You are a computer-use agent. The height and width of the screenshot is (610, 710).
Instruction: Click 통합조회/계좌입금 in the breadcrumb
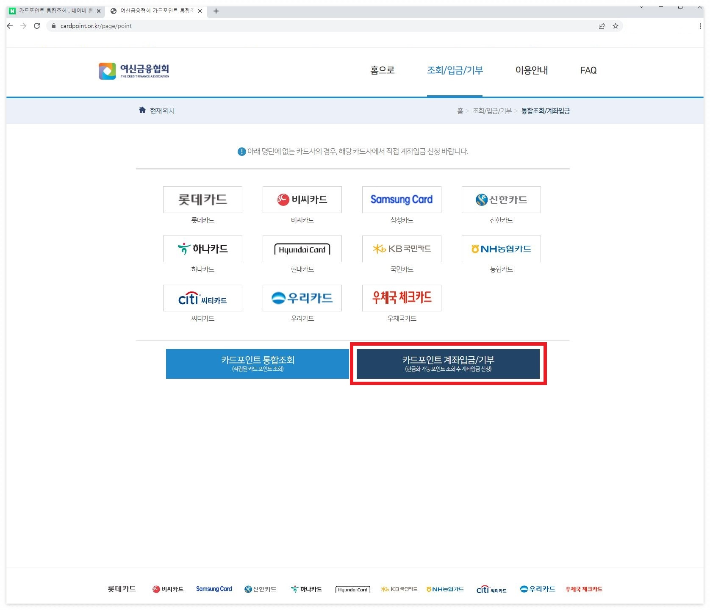(x=546, y=111)
